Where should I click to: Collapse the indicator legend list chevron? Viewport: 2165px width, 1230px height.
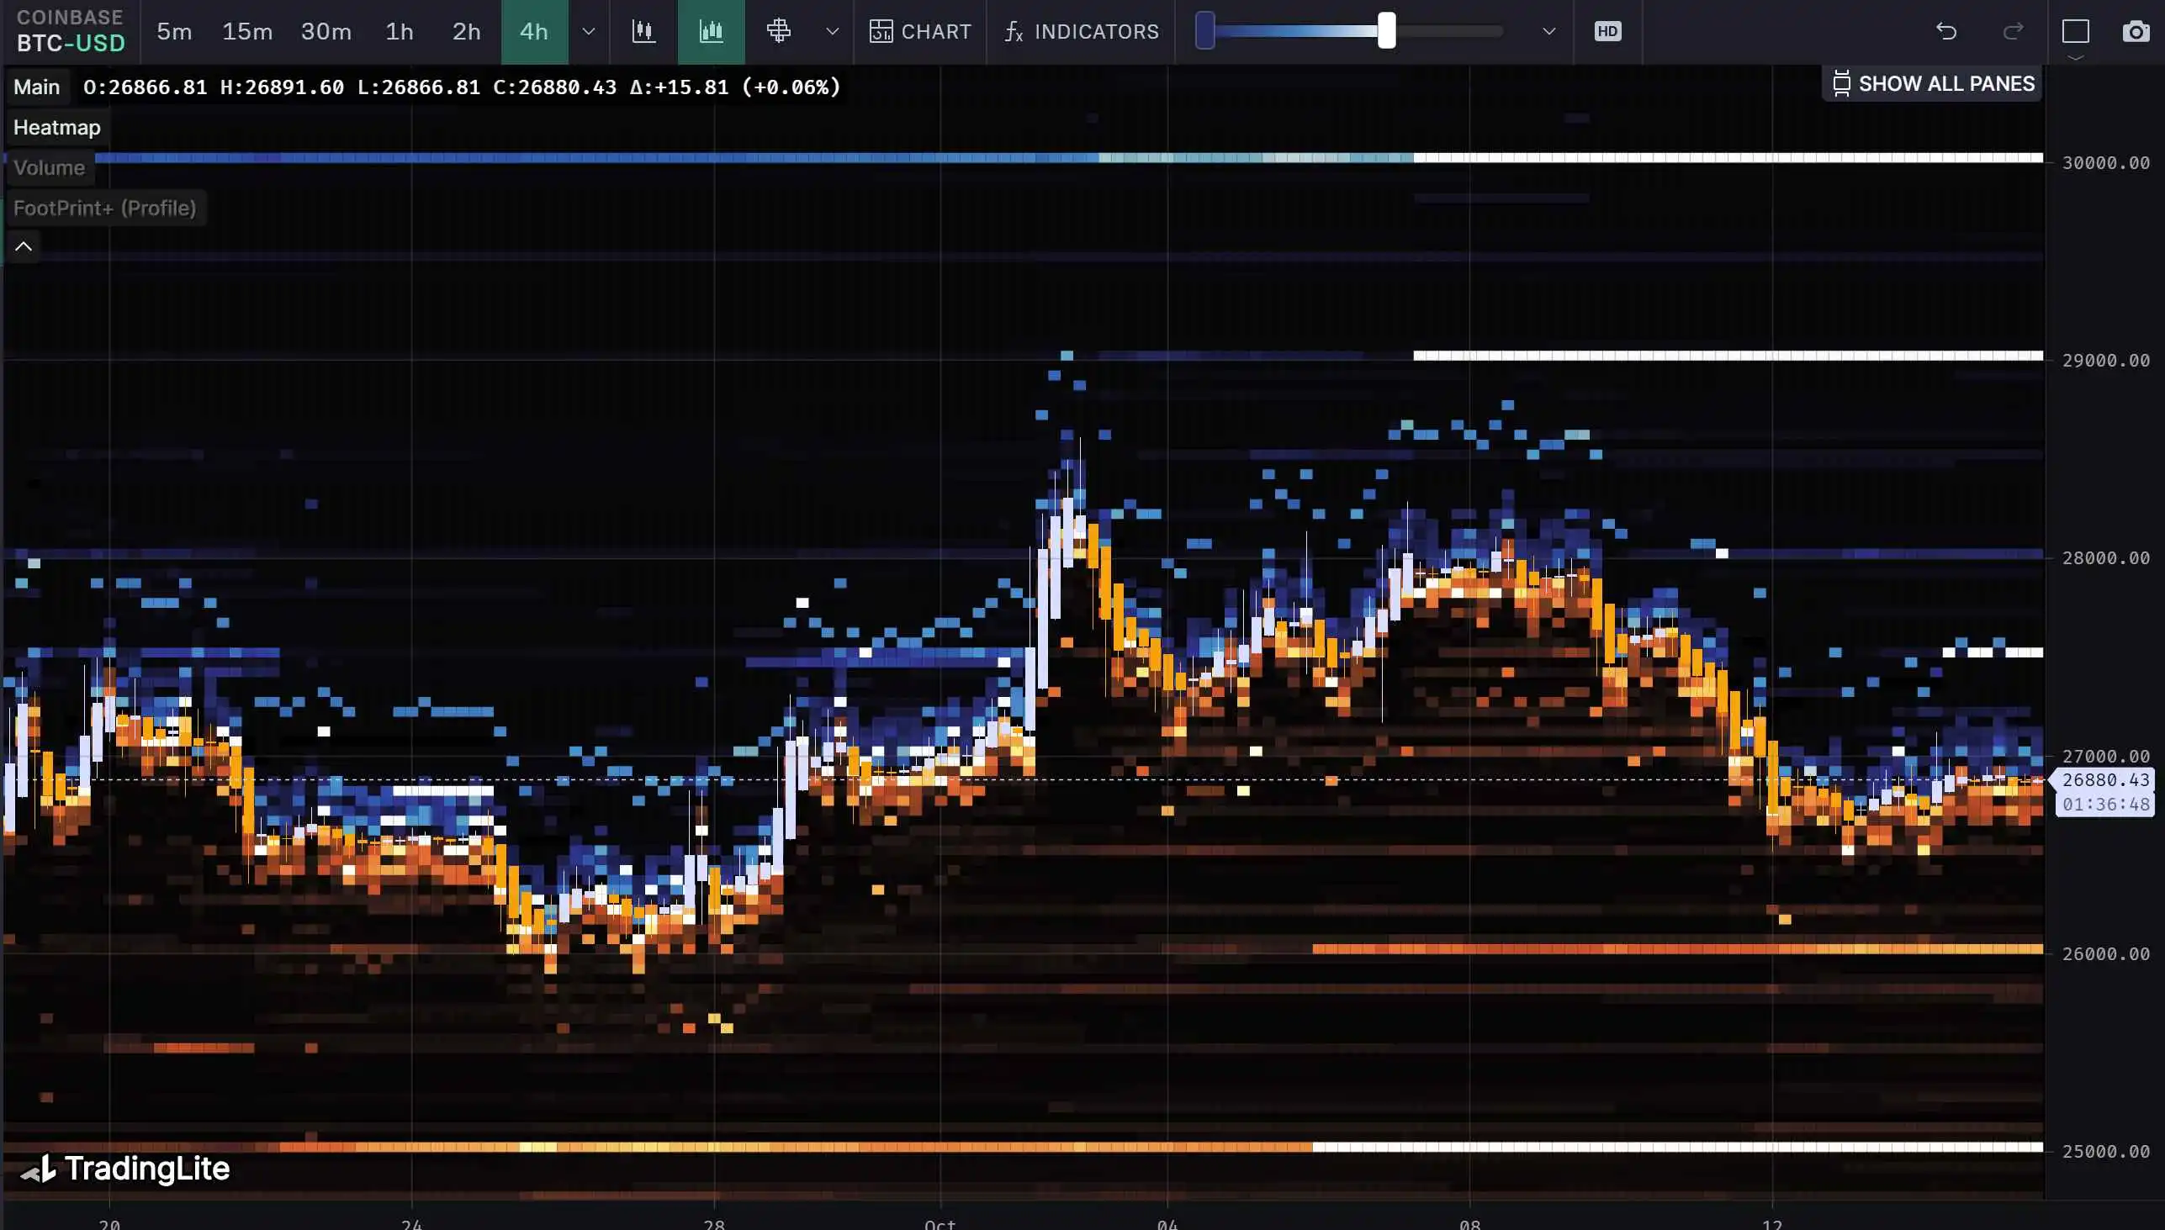point(24,246)
